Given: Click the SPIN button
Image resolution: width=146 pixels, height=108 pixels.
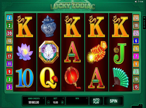Looking at the screenshot, I should (x=113, y=101).
